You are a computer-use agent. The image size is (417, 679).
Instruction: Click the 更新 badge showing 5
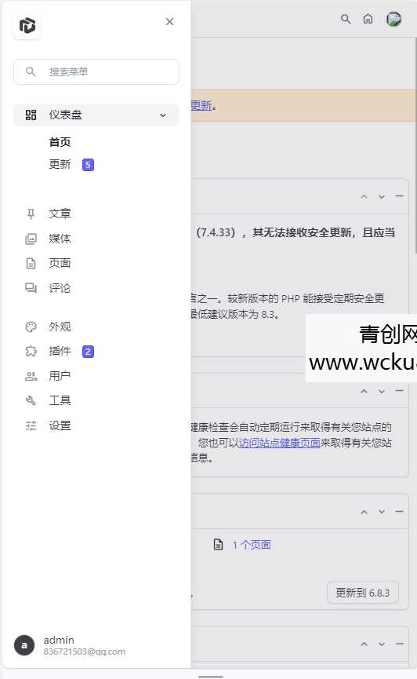click(x=88, y=165)
